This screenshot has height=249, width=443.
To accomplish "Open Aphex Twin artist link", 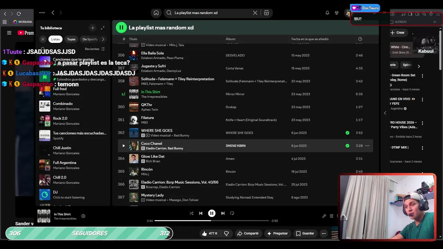I will coord(150,110).
